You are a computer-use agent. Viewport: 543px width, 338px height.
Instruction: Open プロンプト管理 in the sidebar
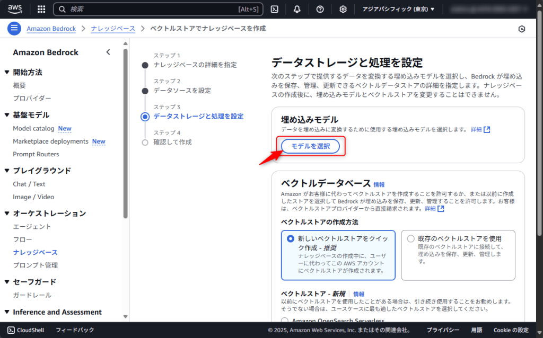[x=36, y=265]
